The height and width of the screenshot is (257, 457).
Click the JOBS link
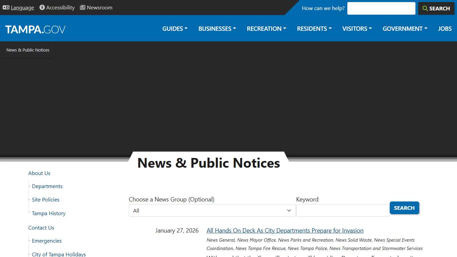pos(445,29)
